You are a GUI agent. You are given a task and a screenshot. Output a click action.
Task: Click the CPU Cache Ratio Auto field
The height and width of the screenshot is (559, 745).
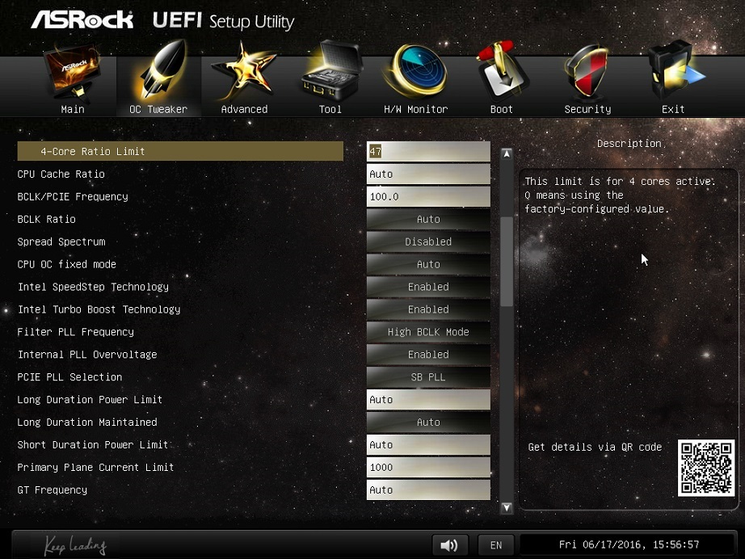coord(428,174)
